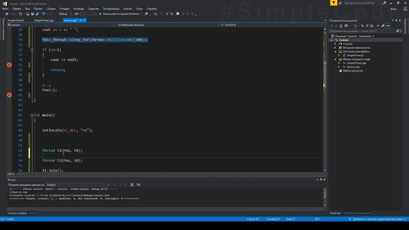Switch to SimpleTimer.h tab
409x230 pixels.
[x=16, y=20]
